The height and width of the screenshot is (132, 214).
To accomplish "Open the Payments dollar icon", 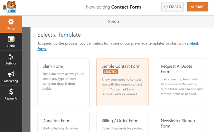I will (11, 92).
